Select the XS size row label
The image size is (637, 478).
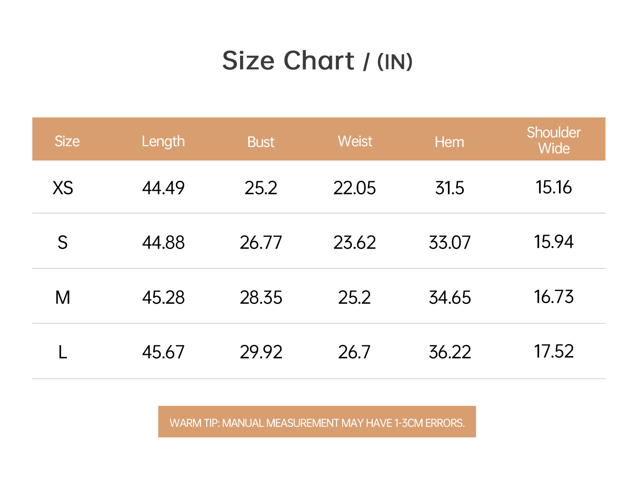pyautogui.click(x=63, y=188)
